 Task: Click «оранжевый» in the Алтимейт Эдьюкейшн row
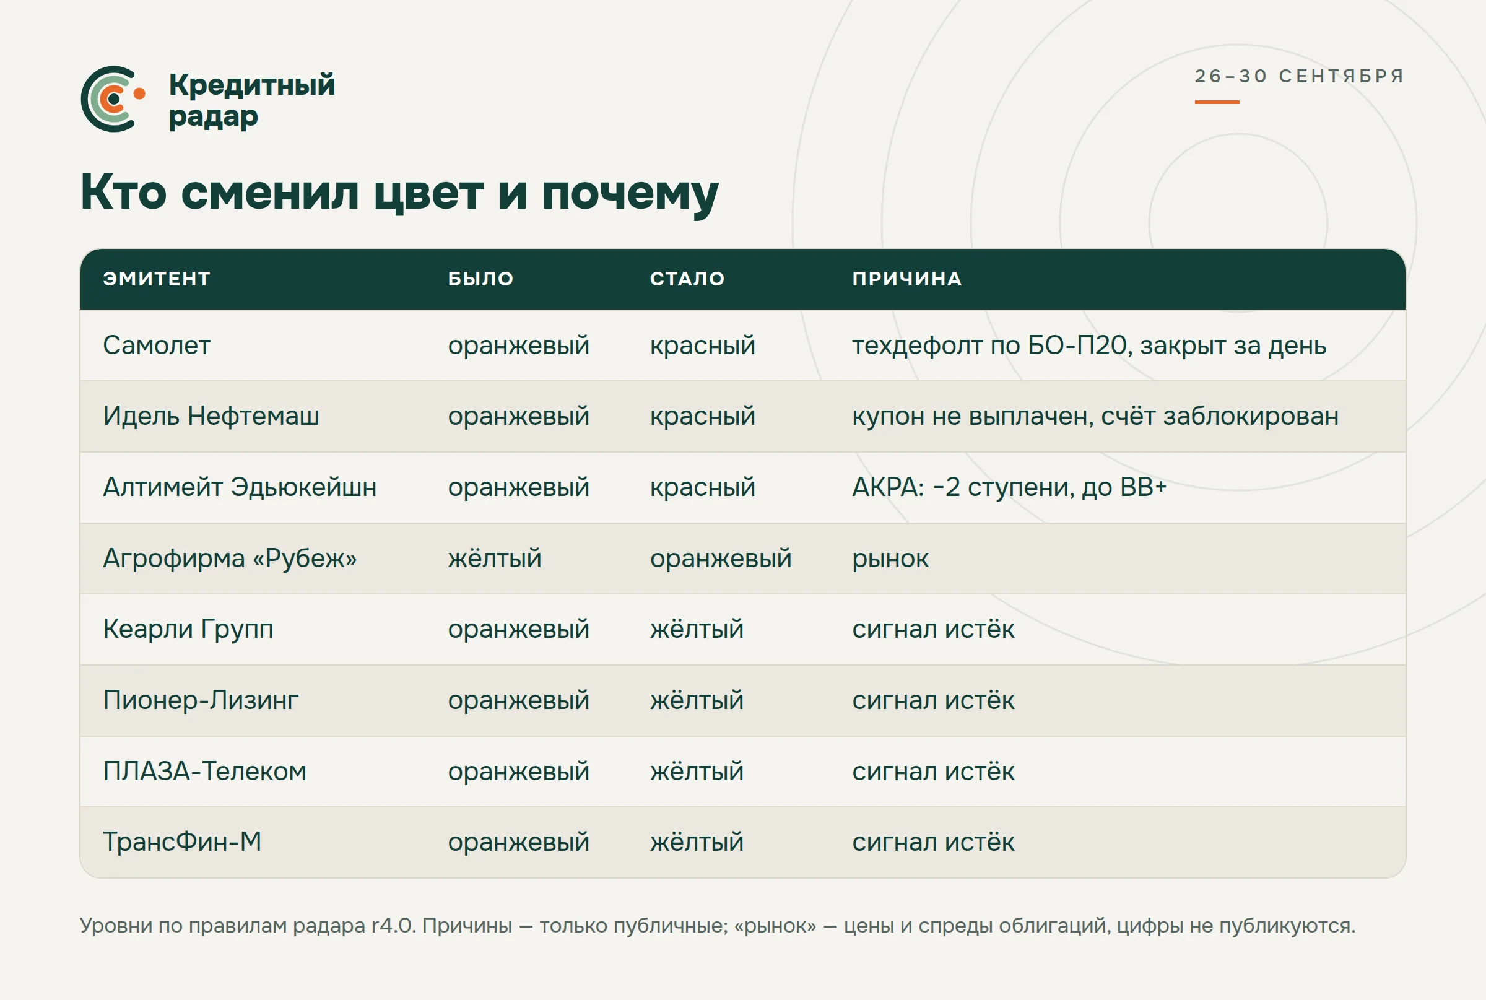(518, 487)
